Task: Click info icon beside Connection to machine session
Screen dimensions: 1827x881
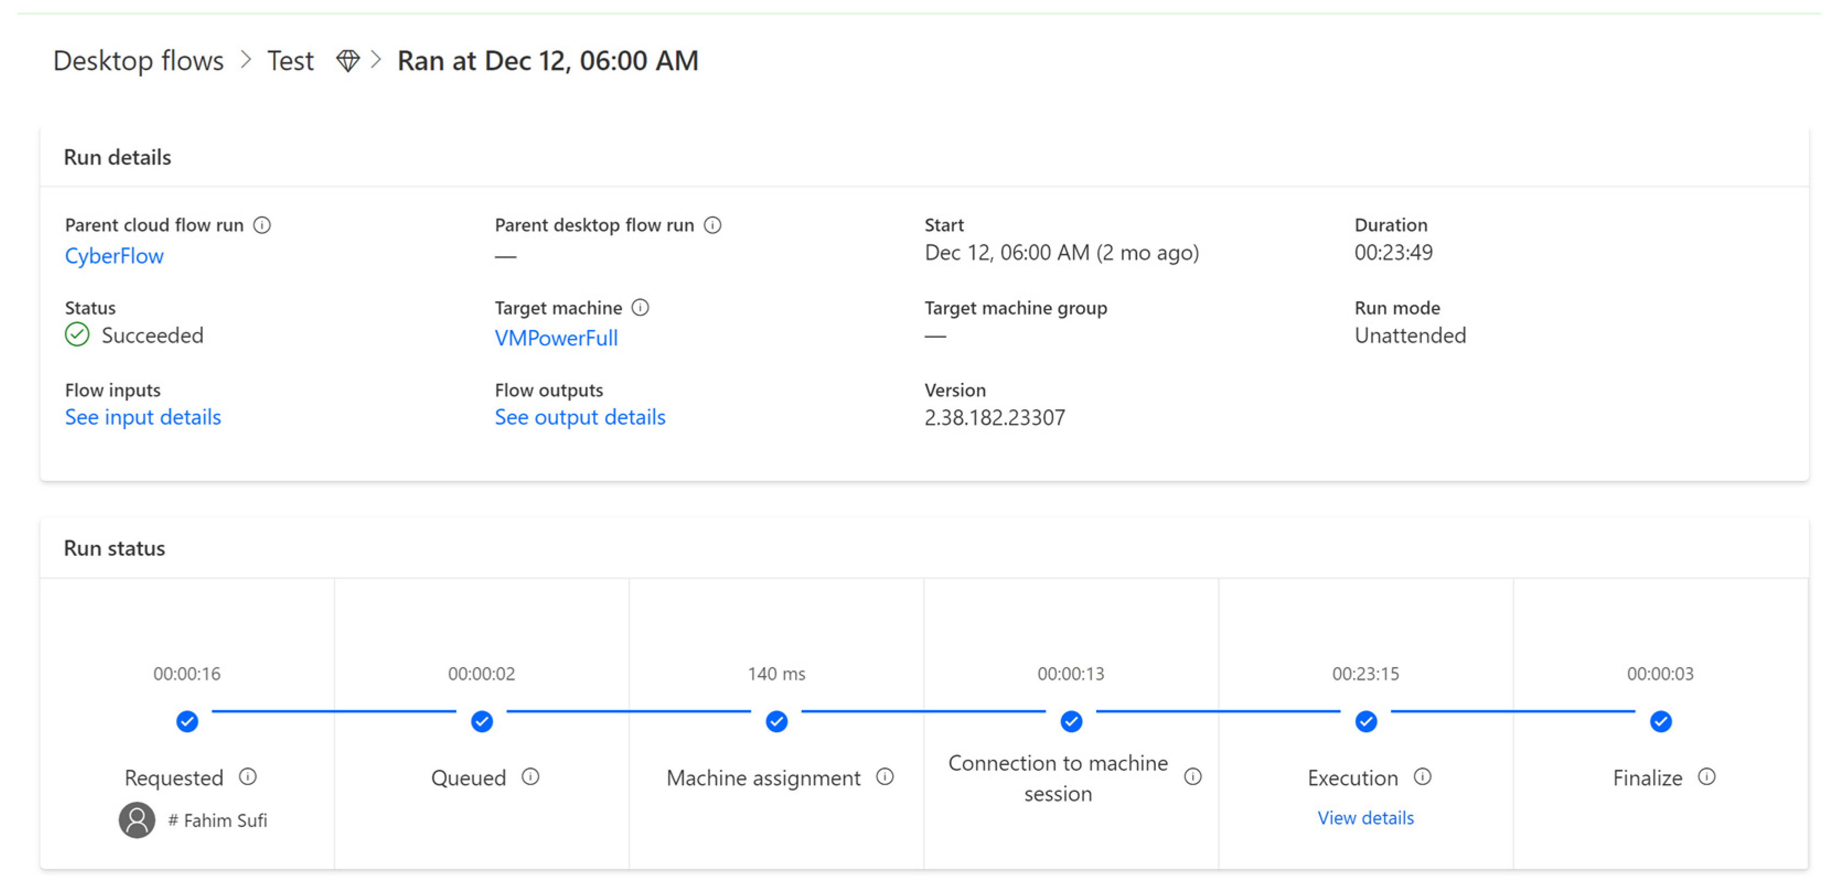Action: [x=1193, y=776]
